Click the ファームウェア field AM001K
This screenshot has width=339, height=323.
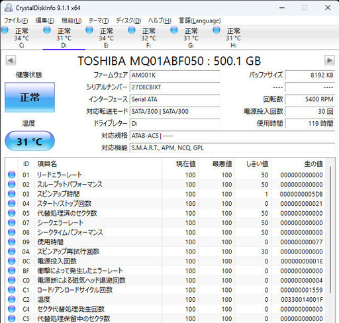175,75
